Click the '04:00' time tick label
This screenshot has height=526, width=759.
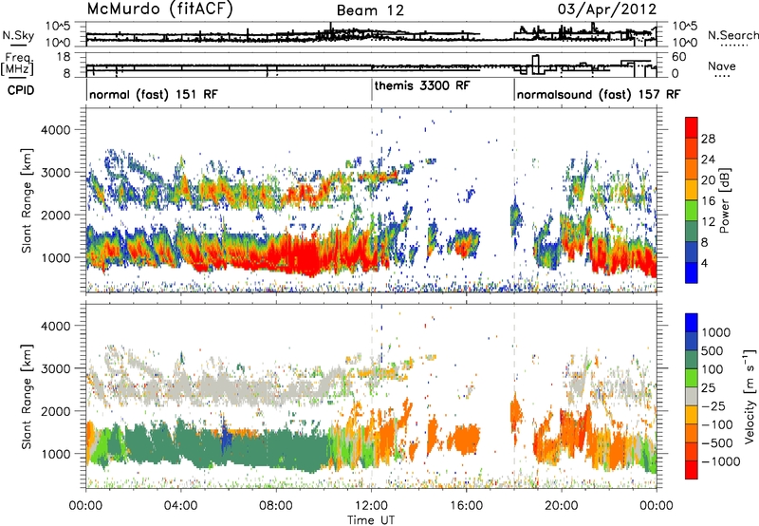click(x=180, y=506)
